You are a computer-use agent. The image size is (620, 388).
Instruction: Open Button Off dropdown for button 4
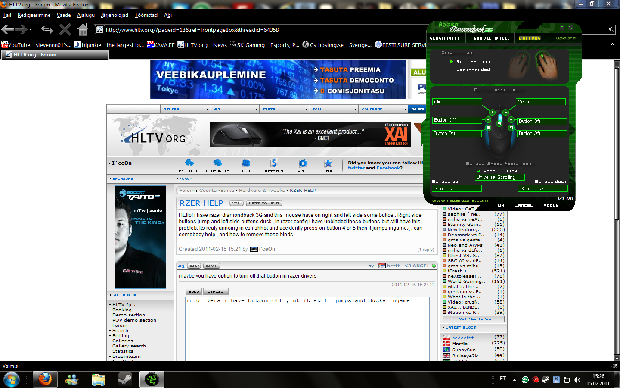(457, 120)
